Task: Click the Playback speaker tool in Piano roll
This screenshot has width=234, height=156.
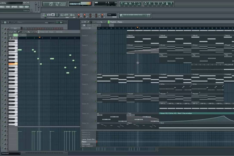Action: tap(36, 32)
